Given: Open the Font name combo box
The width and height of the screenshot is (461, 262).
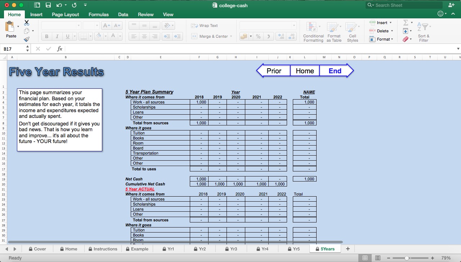Looking at the screenshot, I should (x=61, y=26).
